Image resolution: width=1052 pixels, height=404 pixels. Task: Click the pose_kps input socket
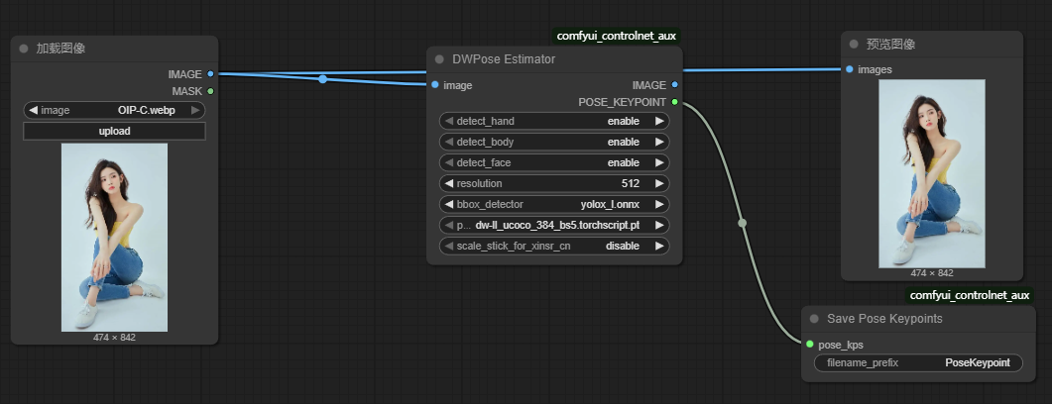pos(810,345)
